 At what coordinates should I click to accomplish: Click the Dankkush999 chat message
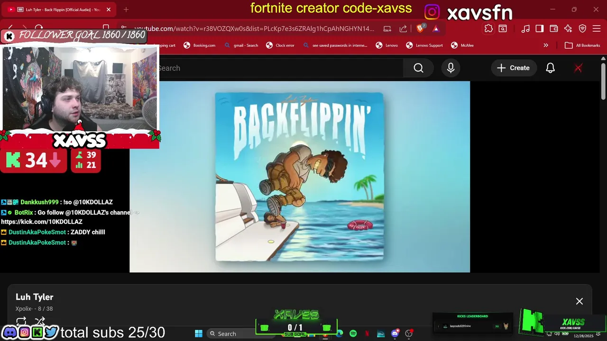coord(57,202)
